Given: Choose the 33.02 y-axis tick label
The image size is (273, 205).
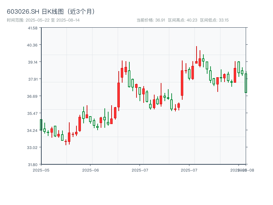Looking at the screenshot, I should coord(32,147).
